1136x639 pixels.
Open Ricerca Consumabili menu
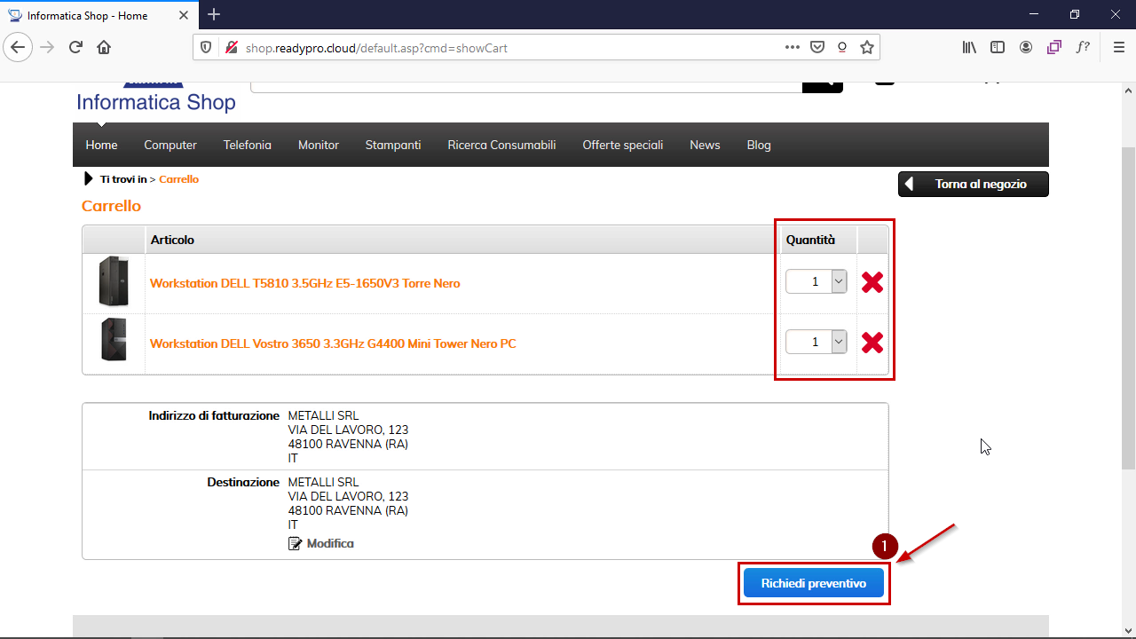click(501, 145)
